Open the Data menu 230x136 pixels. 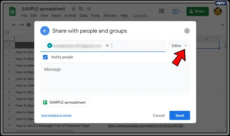(83, 16)
